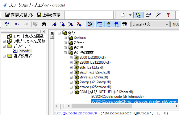Expand azalea (u25azalea.dll) node
Image resolution: width=179 pixels, height=115 pixels.
pos(71,87)
